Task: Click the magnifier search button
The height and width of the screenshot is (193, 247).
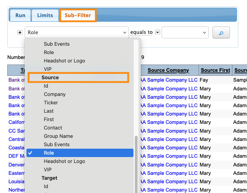Action: pos(221,32)
